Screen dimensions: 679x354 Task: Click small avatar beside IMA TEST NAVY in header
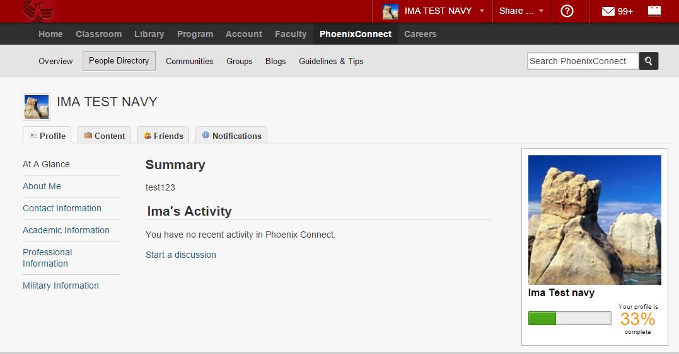pos(390,11)
